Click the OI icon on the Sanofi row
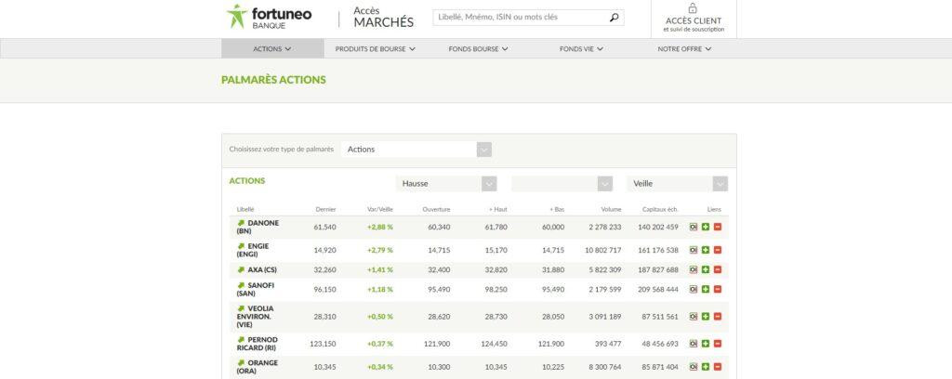Screen dimensions: 952x379 [694, 289]
